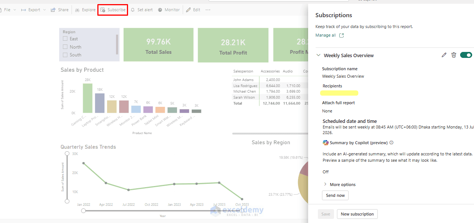The image size is (474, 223).
Task: Click the Share toolbar button
Action: point(60,10)
